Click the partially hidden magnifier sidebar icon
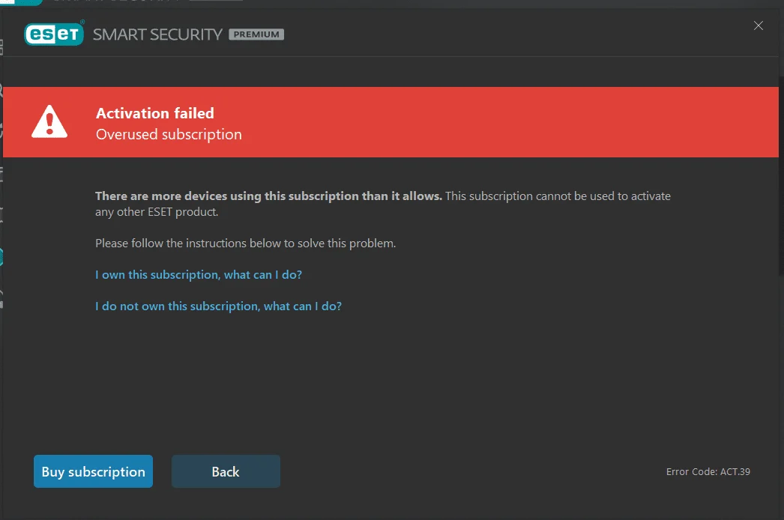 [x=1, y=91]
